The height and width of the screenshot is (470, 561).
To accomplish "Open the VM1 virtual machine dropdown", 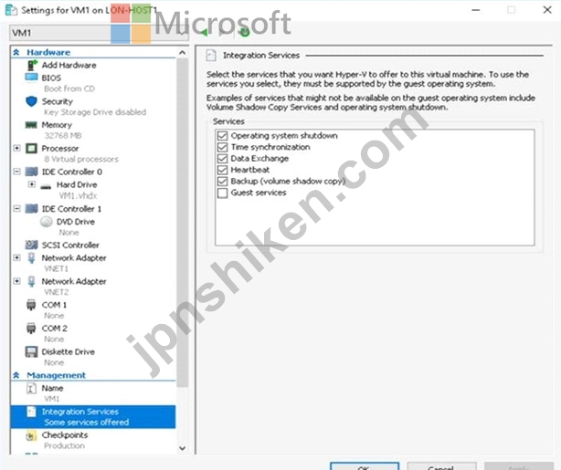I will (x=99, y=33).
